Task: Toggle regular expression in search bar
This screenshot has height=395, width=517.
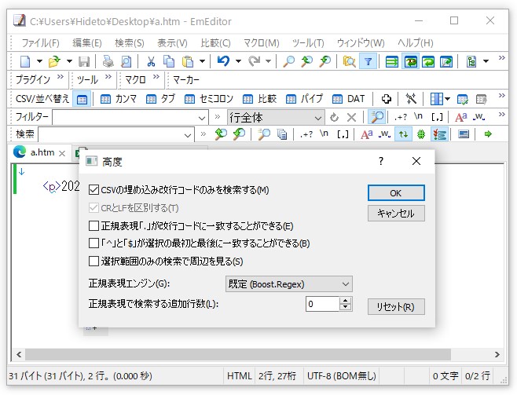Action: coord(306,134)
